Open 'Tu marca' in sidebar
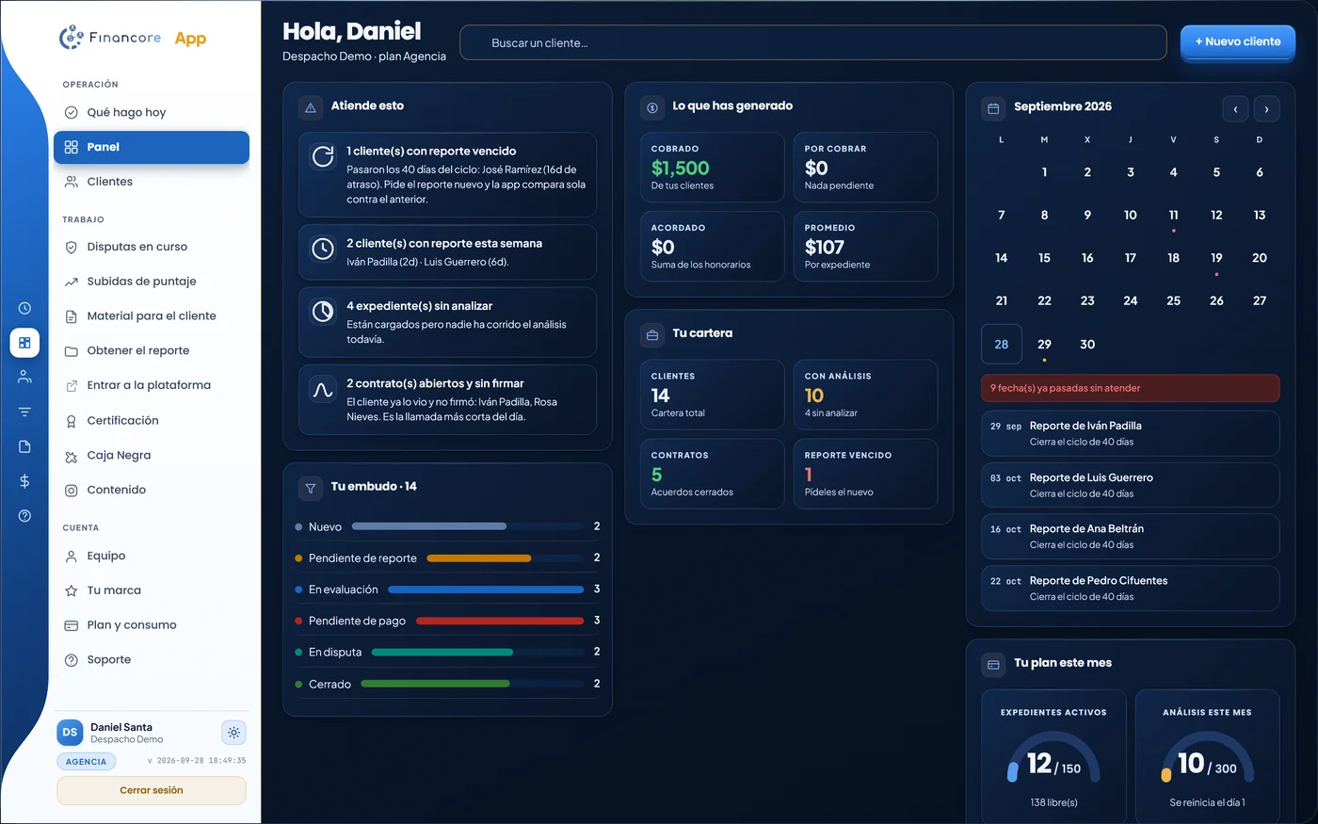Screen dimensions: 1318x824 coord(152,590)
